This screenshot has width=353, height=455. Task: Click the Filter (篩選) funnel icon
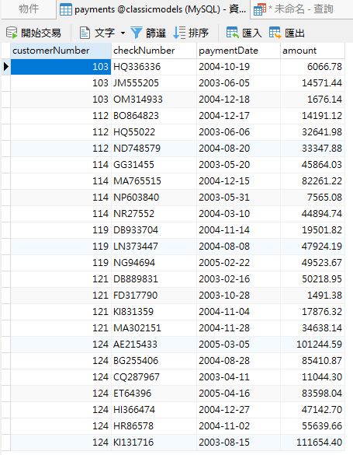[x=137, y=33]
